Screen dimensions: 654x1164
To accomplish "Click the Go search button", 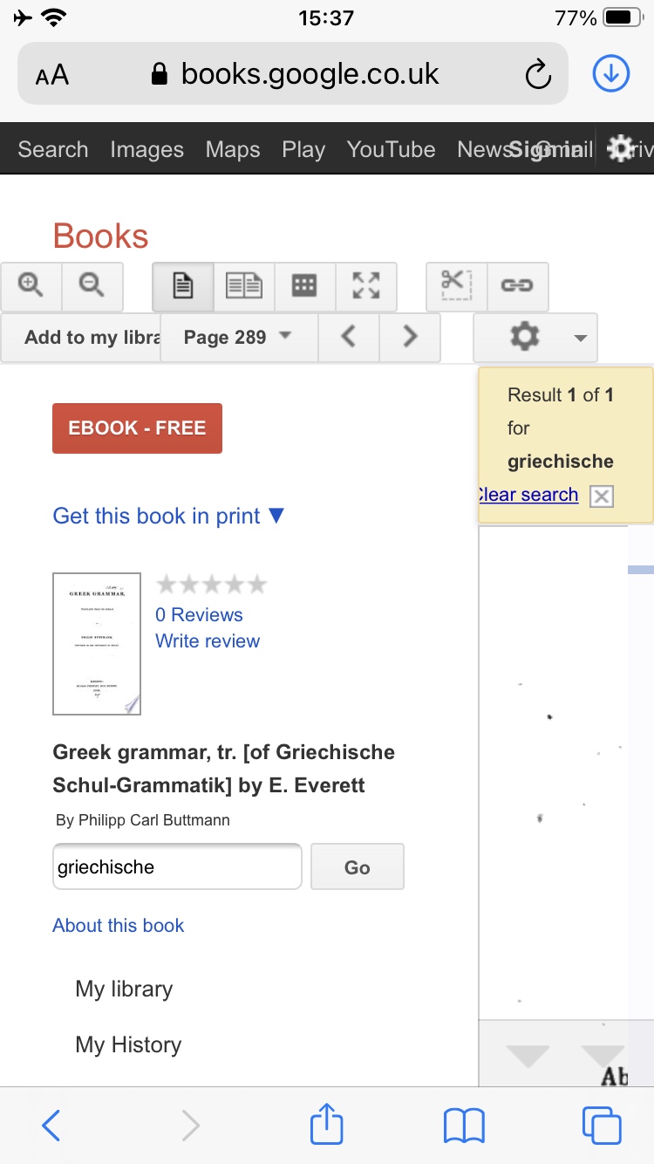I will [x=358, y=866].
